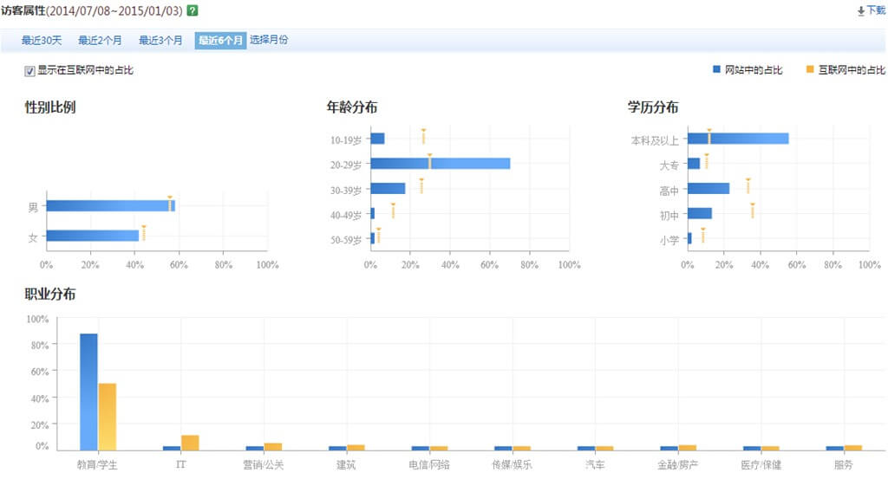Click the 女 gender bar
Screen dimensions: 888x479
tap(92, 236)
